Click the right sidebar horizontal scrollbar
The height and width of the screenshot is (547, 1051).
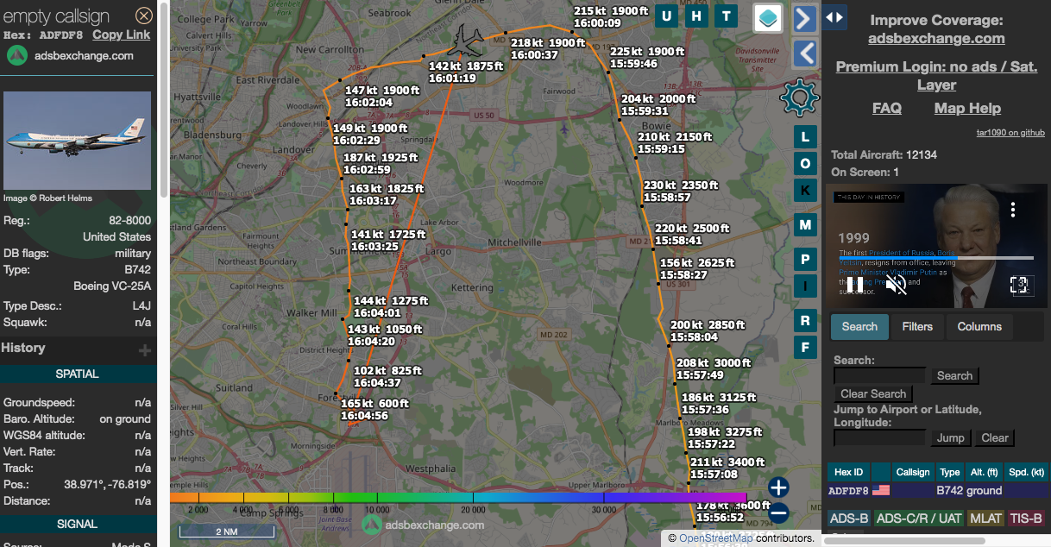pos(903,540)
